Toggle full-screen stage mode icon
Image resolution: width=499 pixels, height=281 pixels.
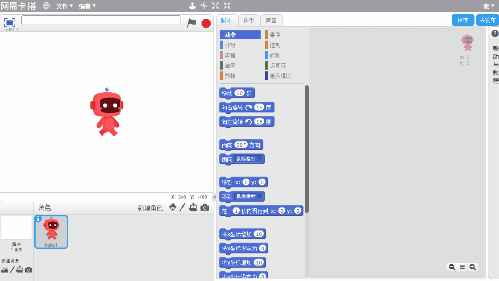coord(10,22)
